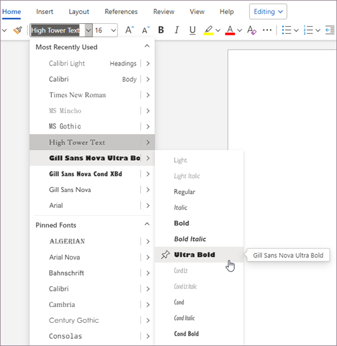Expand Gill Sans Nova variants arrow
This screenshot has width=337, height=346.
(x=148, y=190)
